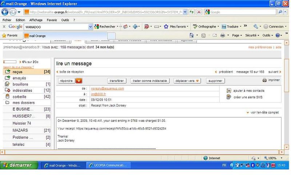This screenshot has width=291, height=175.
Task: Open the reçus inbox folder
Action: point(27,72)
